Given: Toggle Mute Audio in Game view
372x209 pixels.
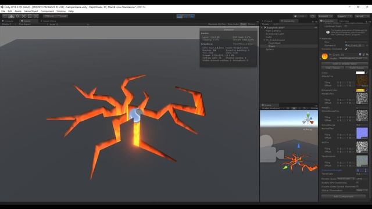Looking at the screenshot, I should click(x=233, y=24).
